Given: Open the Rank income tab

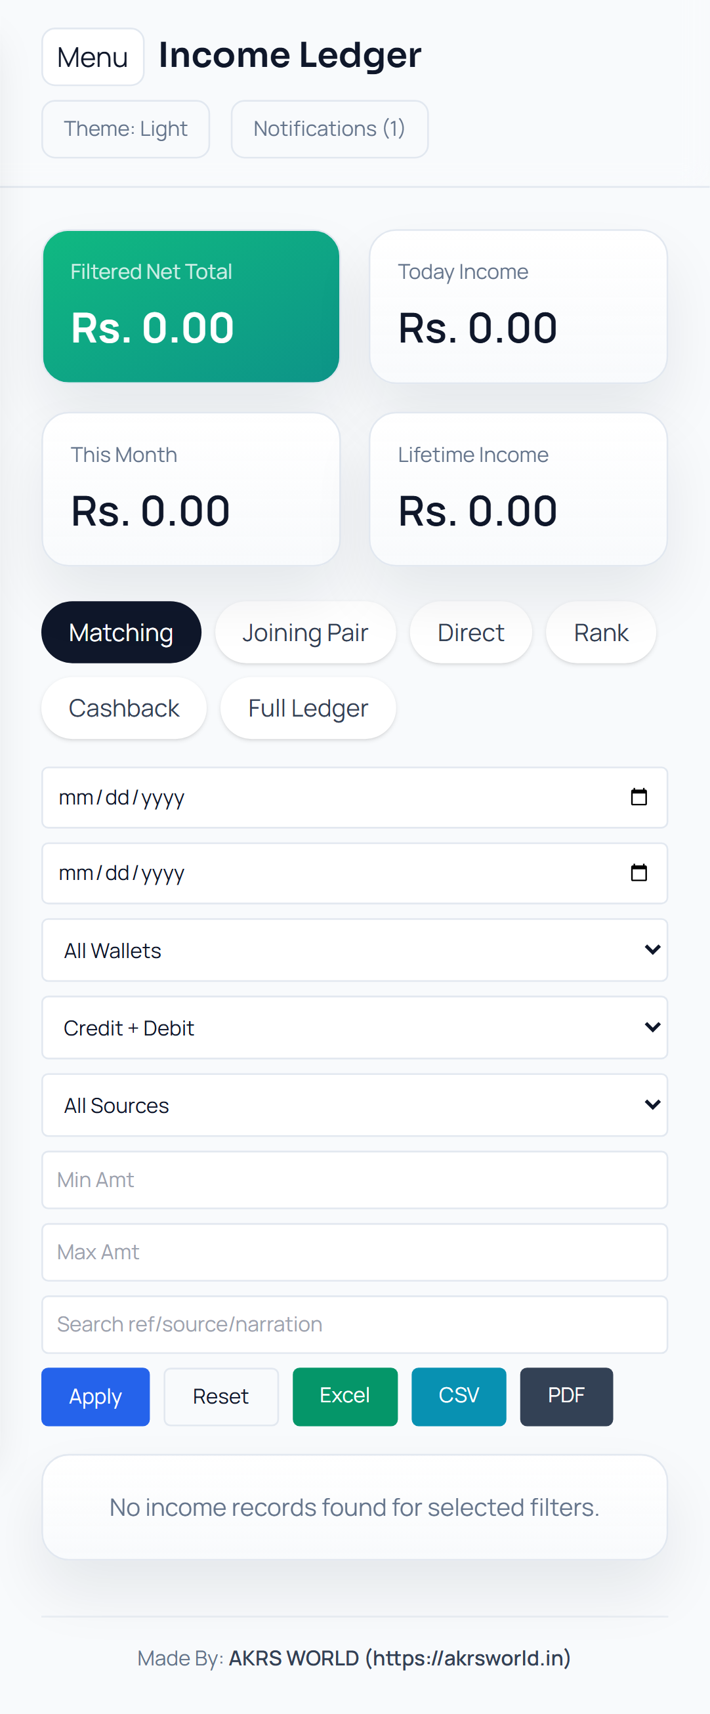Looking at the screenshot, I should 600,632.
